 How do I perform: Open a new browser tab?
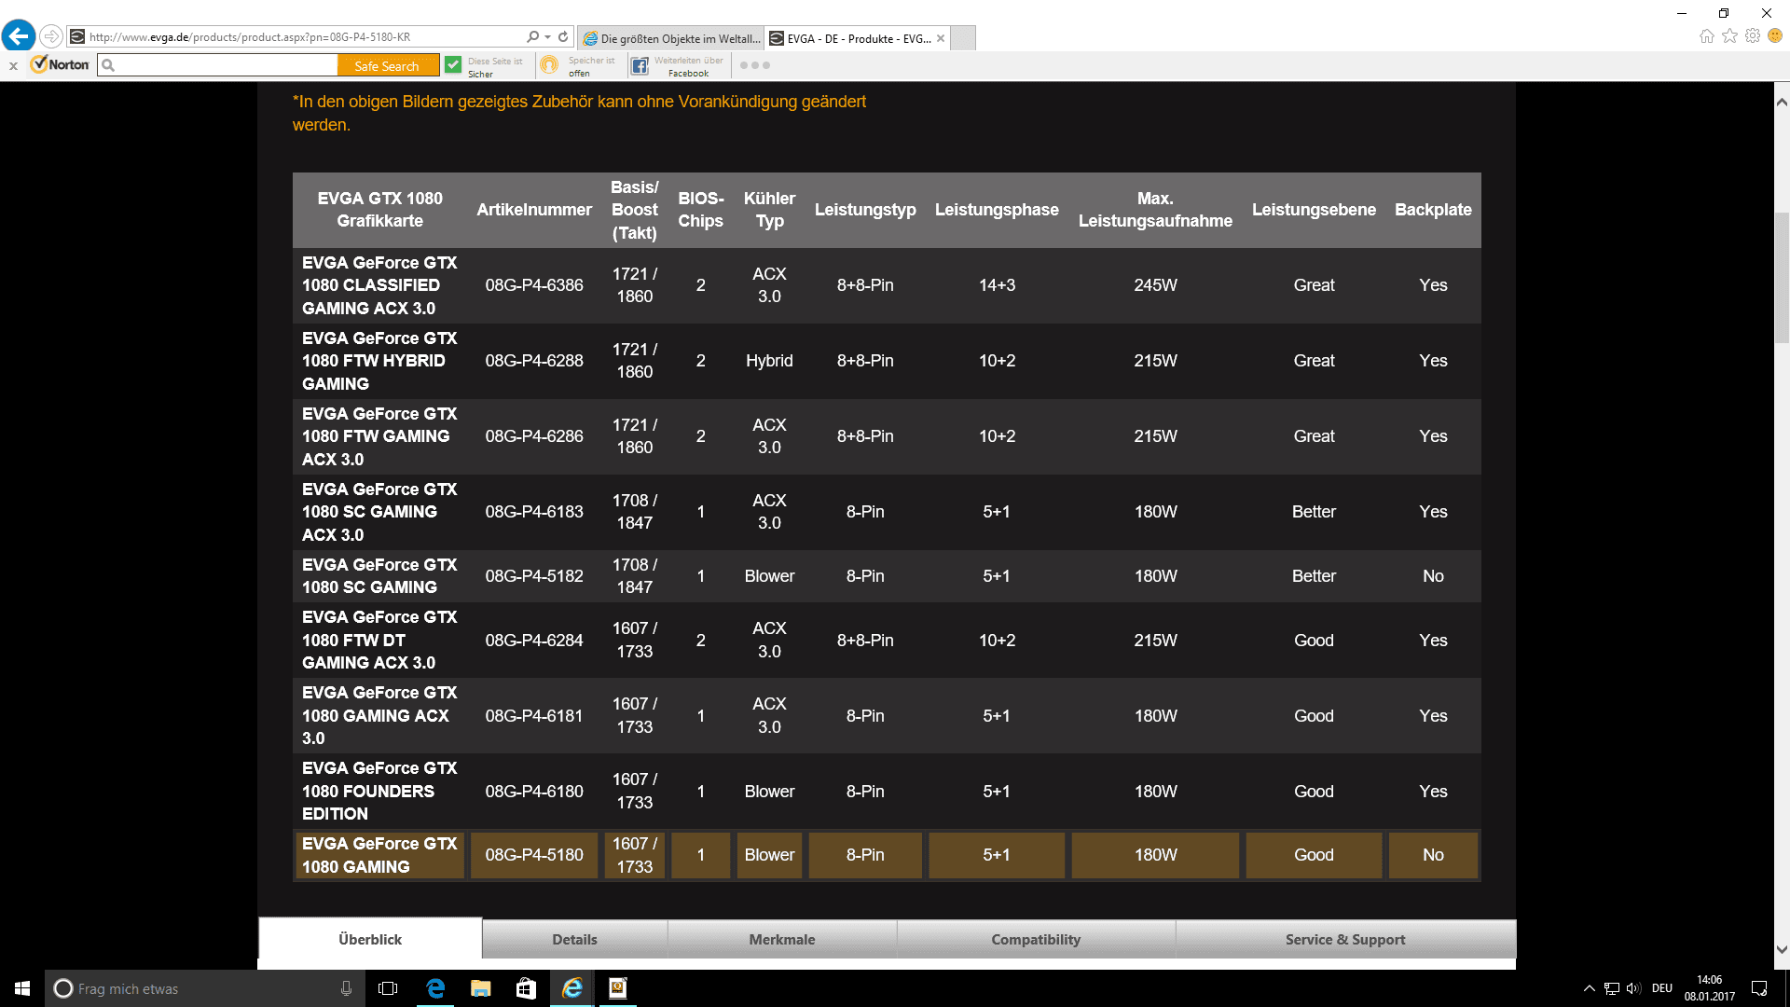coord(964,38)
